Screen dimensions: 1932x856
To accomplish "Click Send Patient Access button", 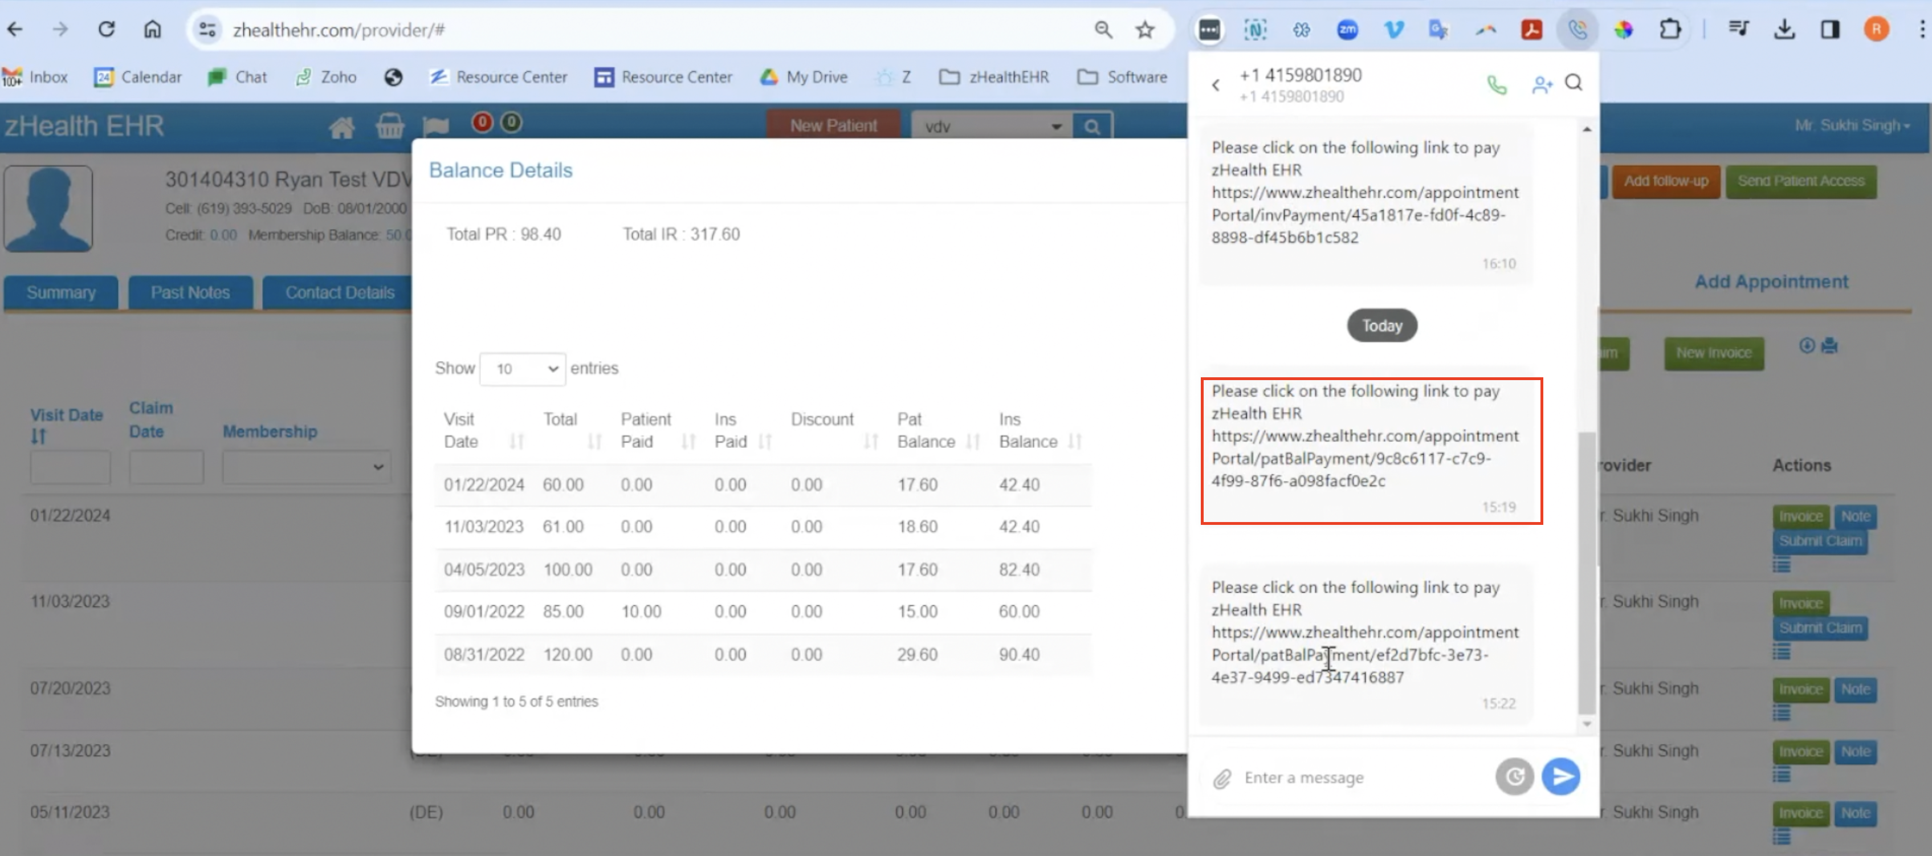I will (1801, 182).
